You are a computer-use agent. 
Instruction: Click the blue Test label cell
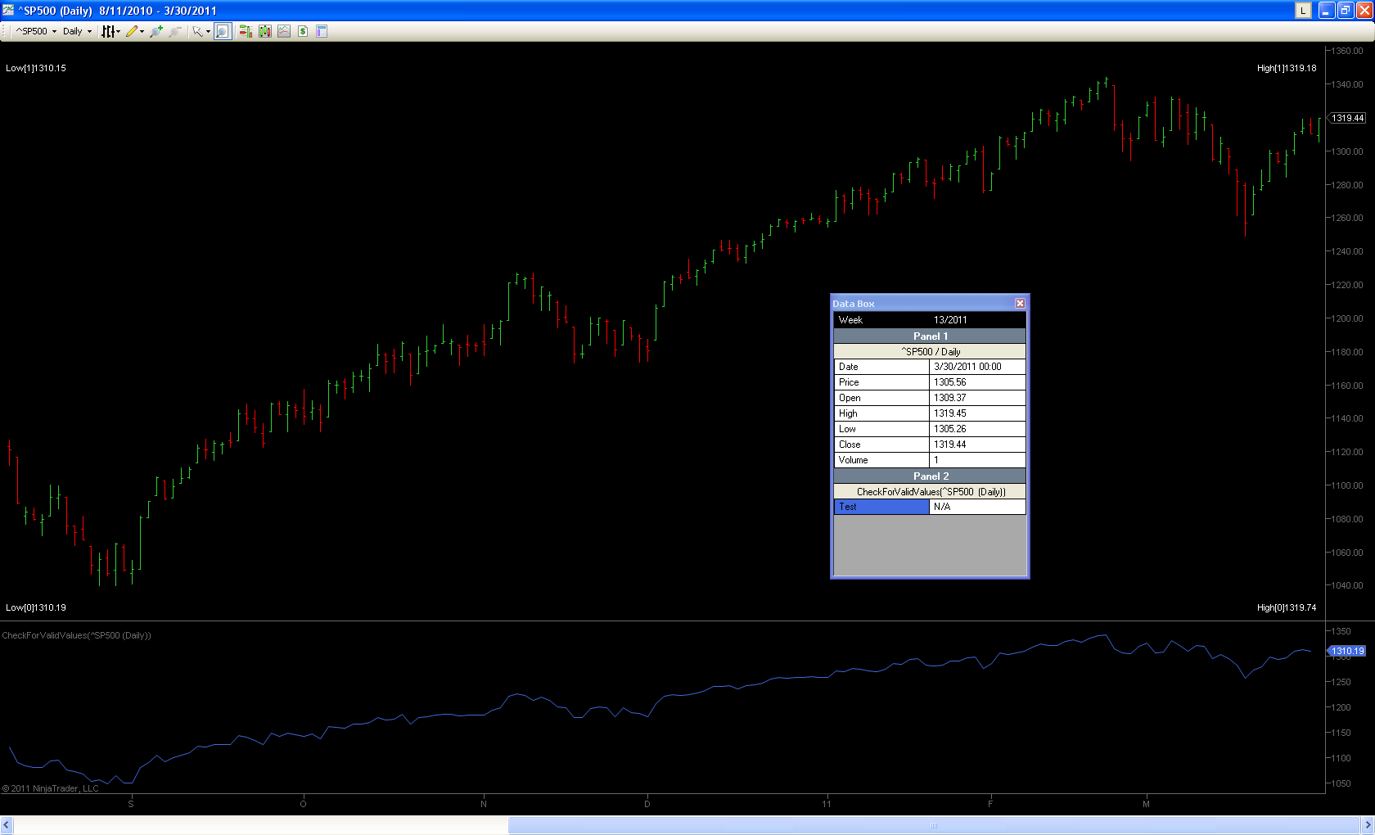pos(881,507)
